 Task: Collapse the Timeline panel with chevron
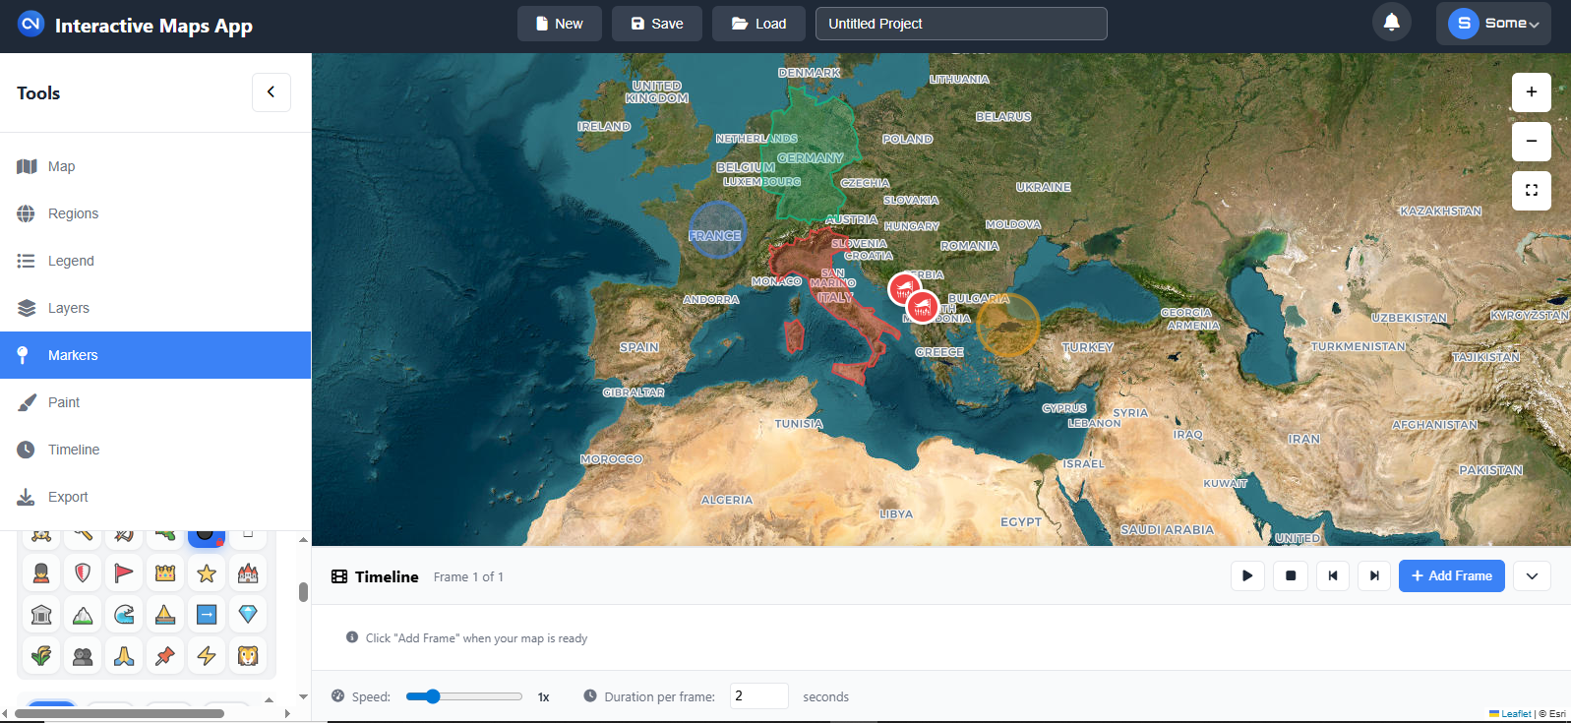[x=1532, y=576]
